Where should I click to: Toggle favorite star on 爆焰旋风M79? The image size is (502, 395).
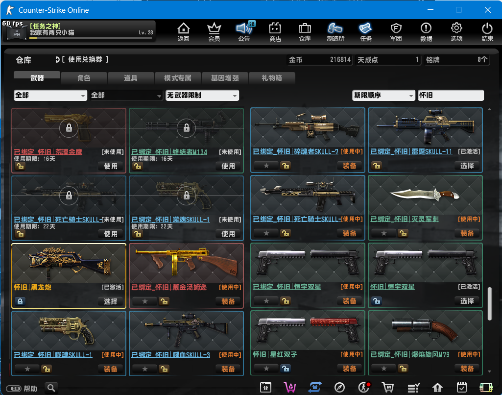[383, 369]
